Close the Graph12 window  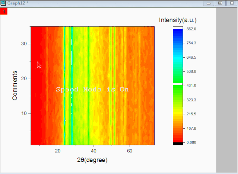(231, 3)
